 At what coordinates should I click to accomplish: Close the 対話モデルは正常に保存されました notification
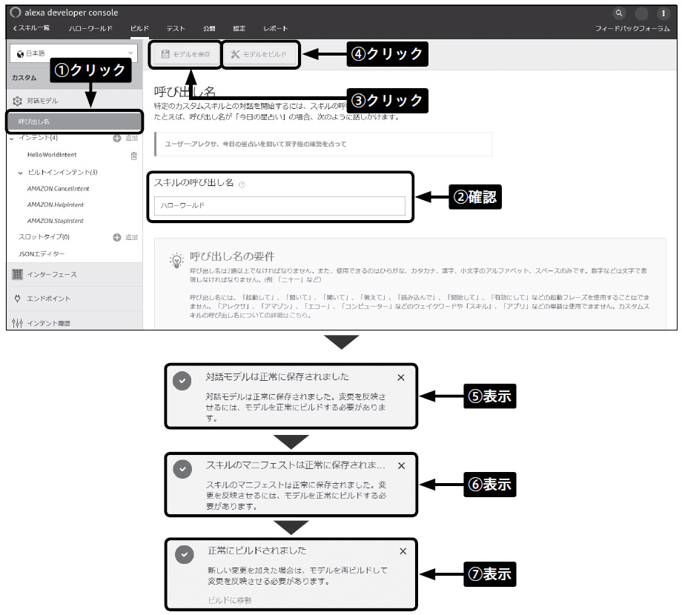[x=401, y=378]
